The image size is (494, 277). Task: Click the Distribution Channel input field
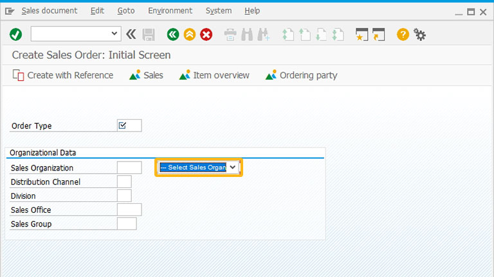point(124,181)
